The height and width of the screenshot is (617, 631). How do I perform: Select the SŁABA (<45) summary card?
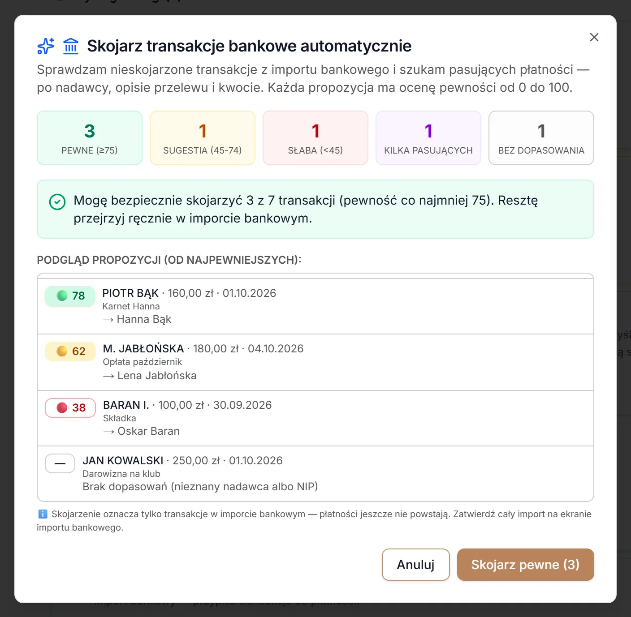(x=315, y=138)
